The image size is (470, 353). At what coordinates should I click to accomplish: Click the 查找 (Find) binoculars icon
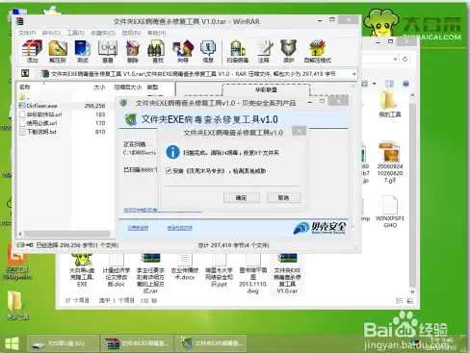(x=156, y=51)
